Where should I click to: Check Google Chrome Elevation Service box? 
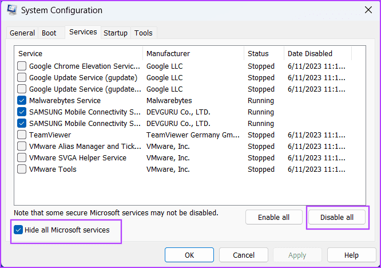pos(22,66)
